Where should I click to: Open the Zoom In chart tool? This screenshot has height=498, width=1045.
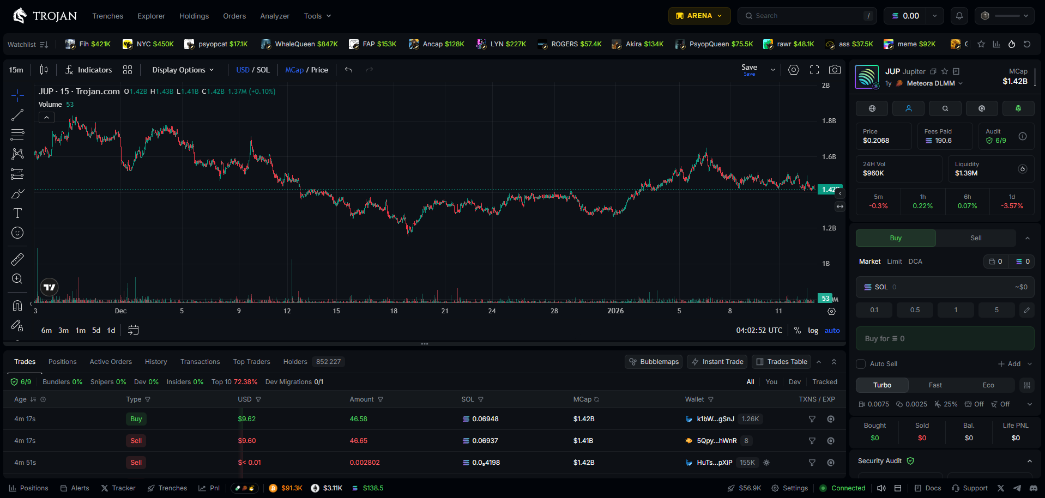pos(17,278)
